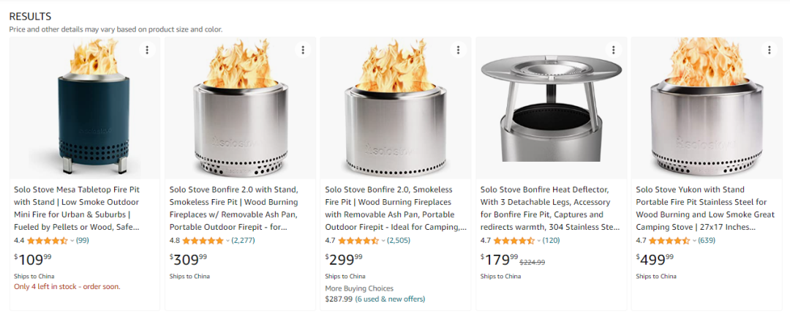Open the (120) reviews count link
This screenshot has height=314, width=790.
pyautogui.click(x=551, y=240)
